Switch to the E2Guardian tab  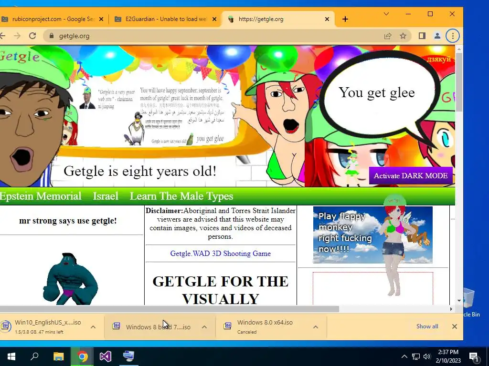[165, 19]
